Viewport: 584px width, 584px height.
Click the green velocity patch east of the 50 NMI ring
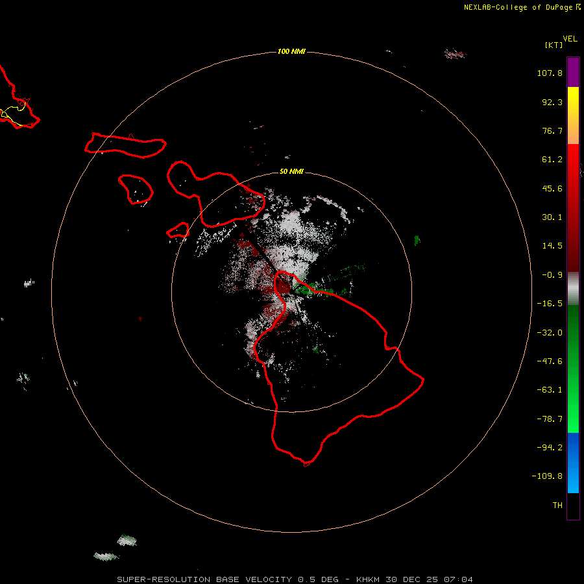(417, 240)
